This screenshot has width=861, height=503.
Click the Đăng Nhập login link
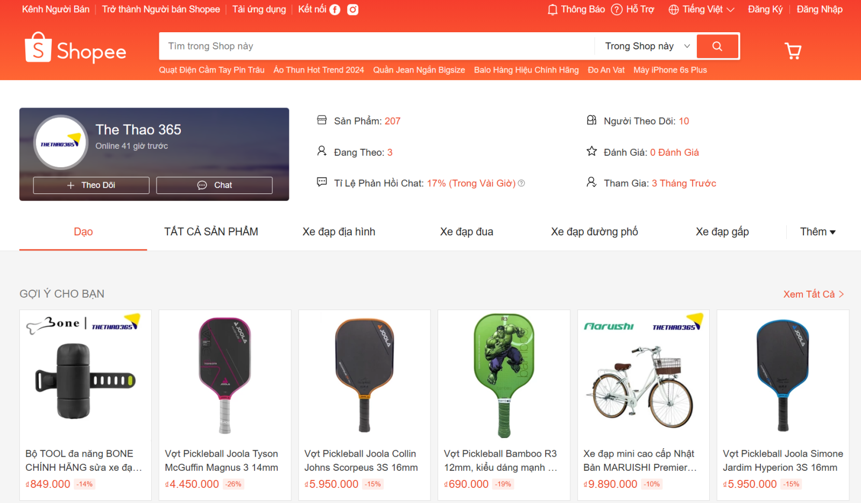click(820, 10)
